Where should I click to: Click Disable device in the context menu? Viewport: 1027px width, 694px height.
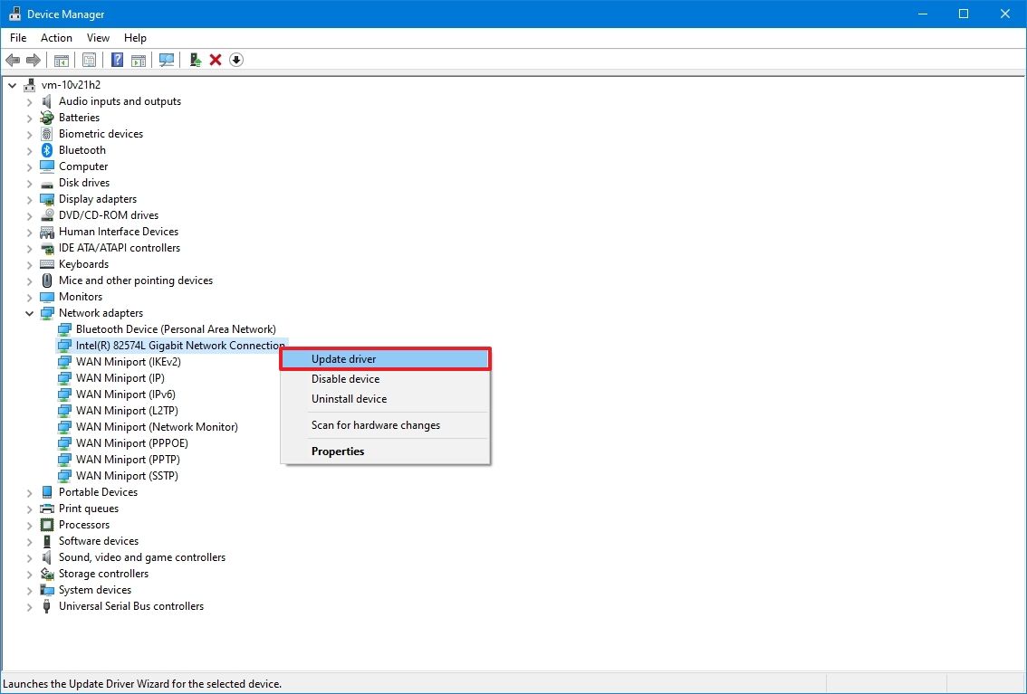345,378
